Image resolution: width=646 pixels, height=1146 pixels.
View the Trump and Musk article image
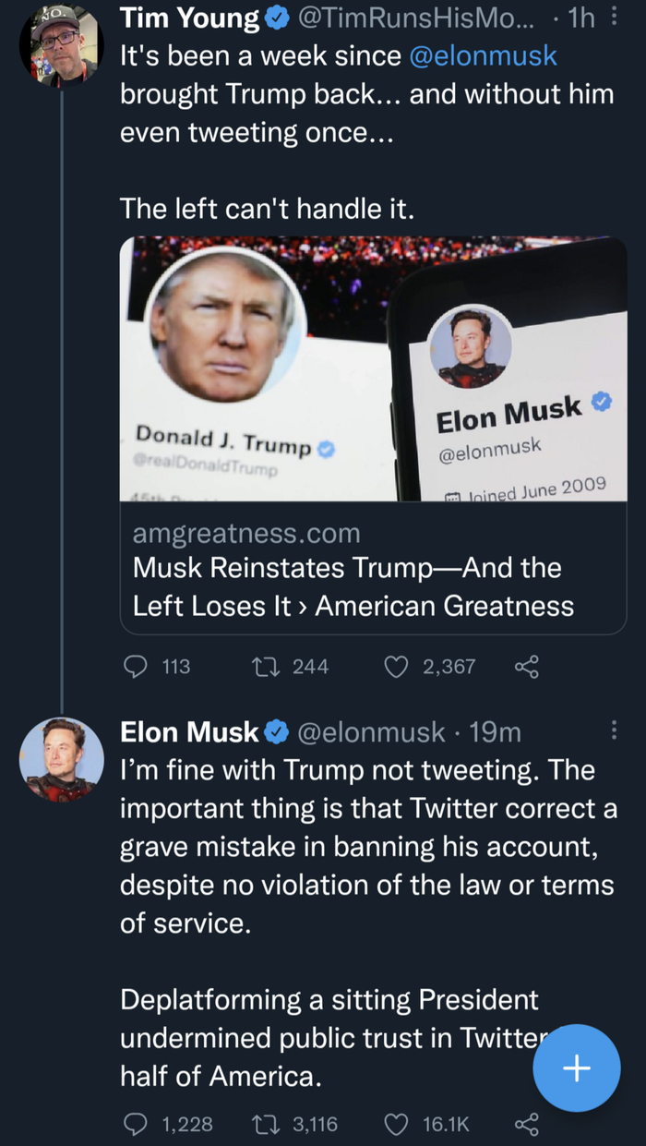point(373,368)
